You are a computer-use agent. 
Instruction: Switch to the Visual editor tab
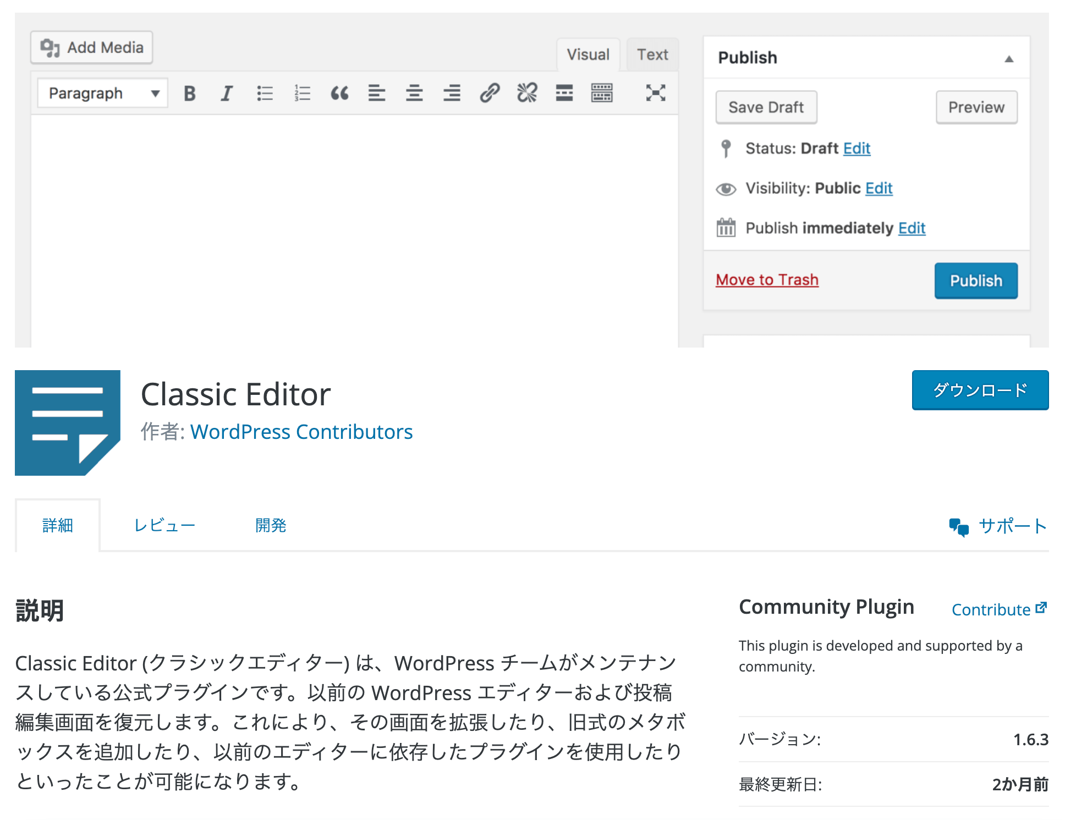coord(589,54)
